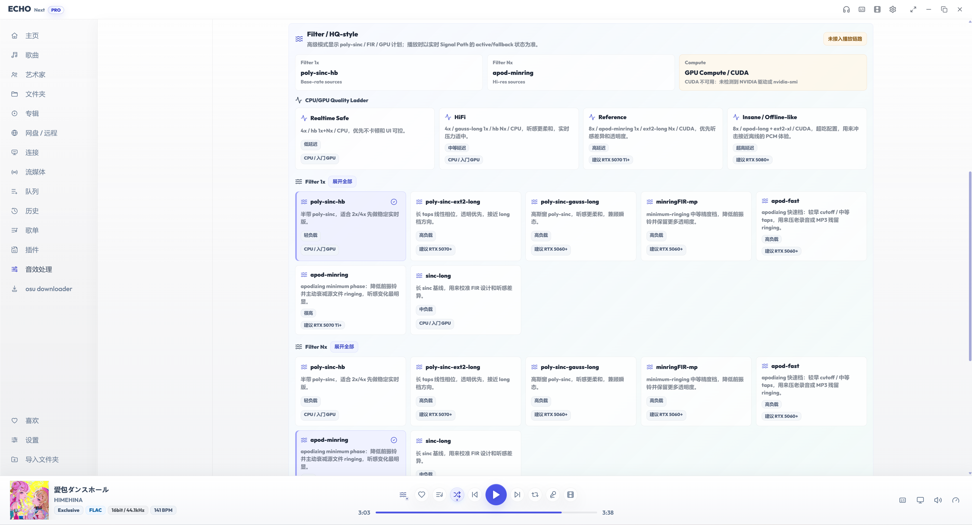Viewport: 972px width, 525px height.
Task: Click the vertical scrollbar on the right edge
Action: (970, 266)
